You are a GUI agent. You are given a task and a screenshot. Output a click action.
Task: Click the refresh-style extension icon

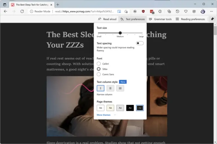[160, 12]
